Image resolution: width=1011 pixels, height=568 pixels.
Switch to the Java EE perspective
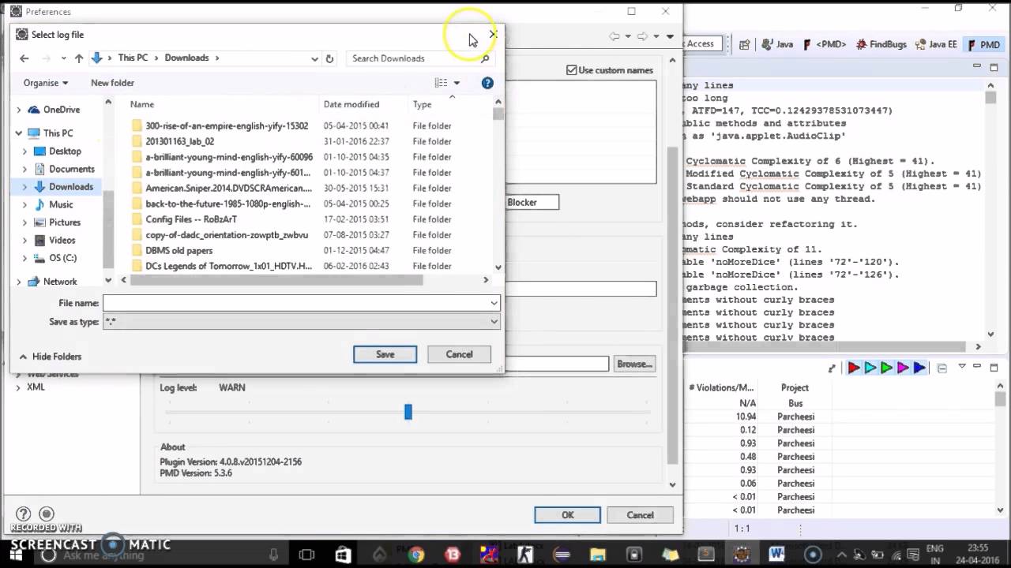tap(935, 45)
